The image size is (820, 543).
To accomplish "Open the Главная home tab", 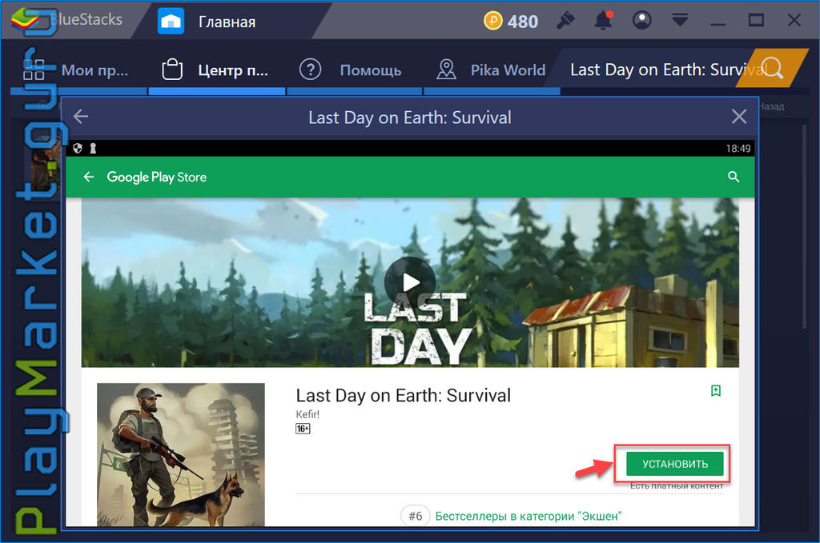I will [227, 22].
